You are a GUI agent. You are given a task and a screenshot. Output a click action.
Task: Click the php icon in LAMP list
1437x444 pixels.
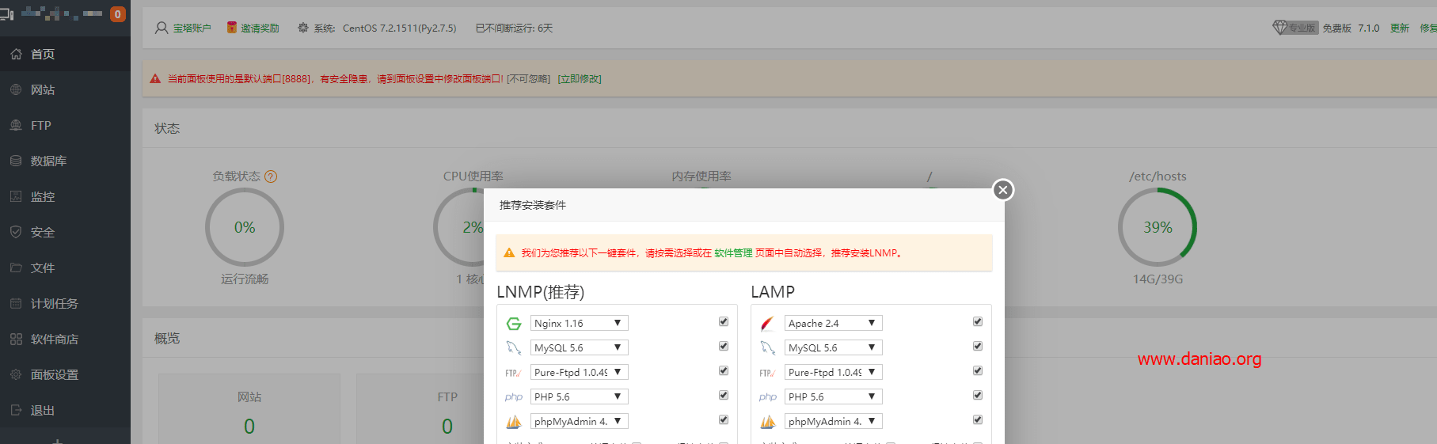tap(767, 397)
